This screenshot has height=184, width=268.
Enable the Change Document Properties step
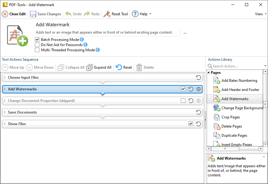click(183, 101)
